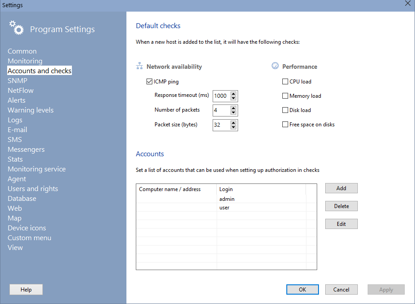Click the Add account button

point(341,188)
